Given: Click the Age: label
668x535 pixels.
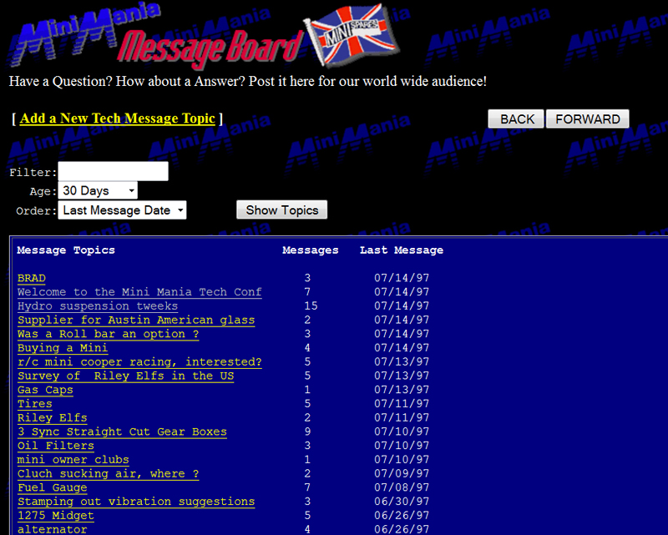Looking at the screenshot, I should pos(43,192).
